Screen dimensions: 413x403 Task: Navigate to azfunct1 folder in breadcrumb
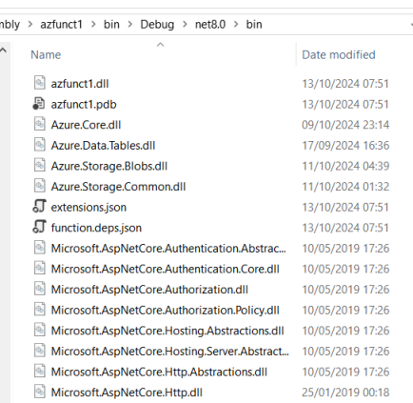coord(61,25)
